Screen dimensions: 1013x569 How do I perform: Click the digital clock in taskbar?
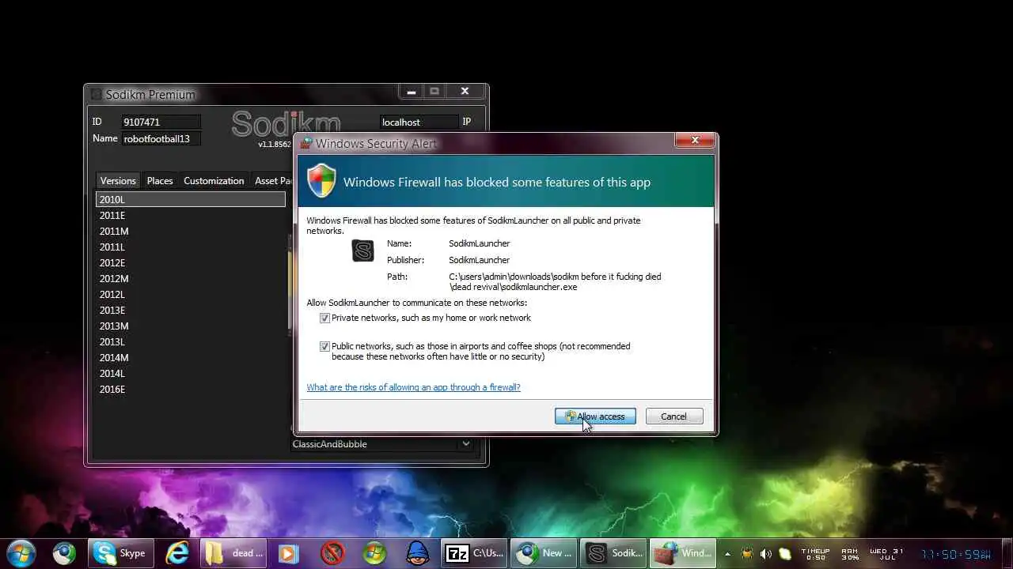pyautogui.click(x=955, y=554)
